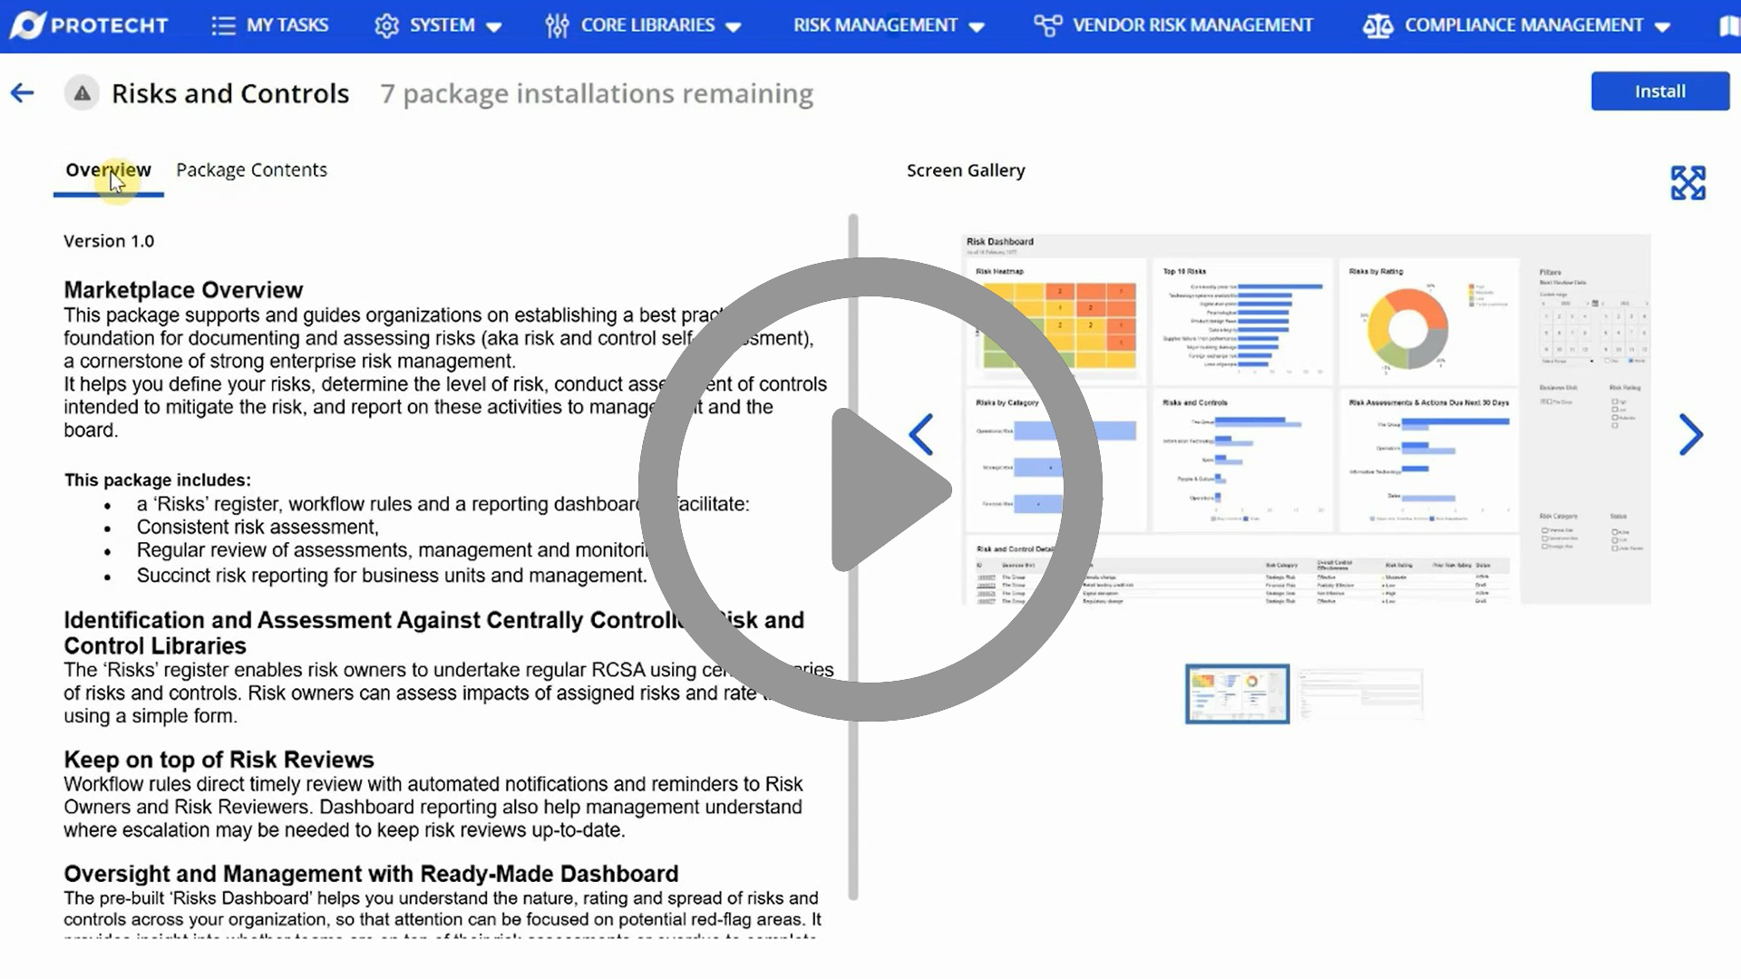
Task: Install the Risks and Controls package
Action: click(x=1659, y=91)
